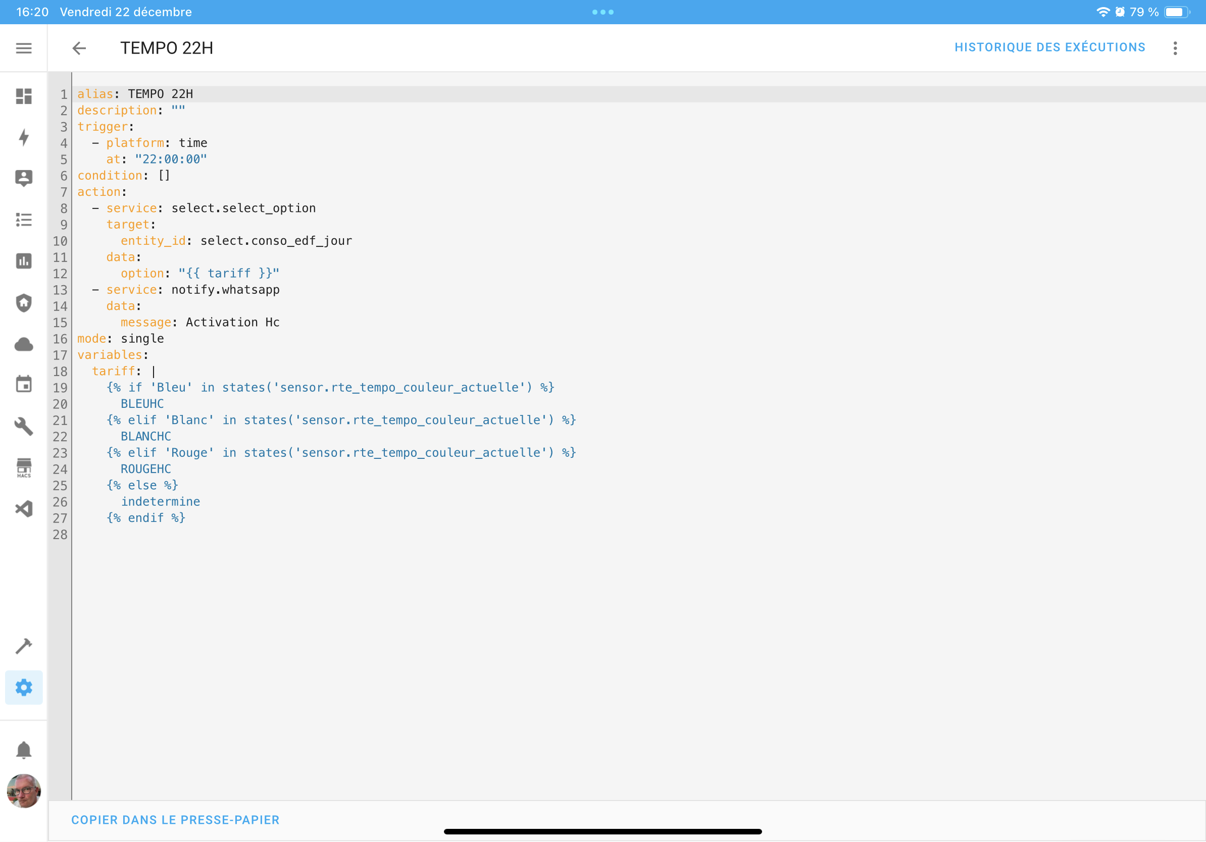This screenshot has width=1206, height=842.
Task: Open the Overview dashboard icon
Action: (24, 96)
